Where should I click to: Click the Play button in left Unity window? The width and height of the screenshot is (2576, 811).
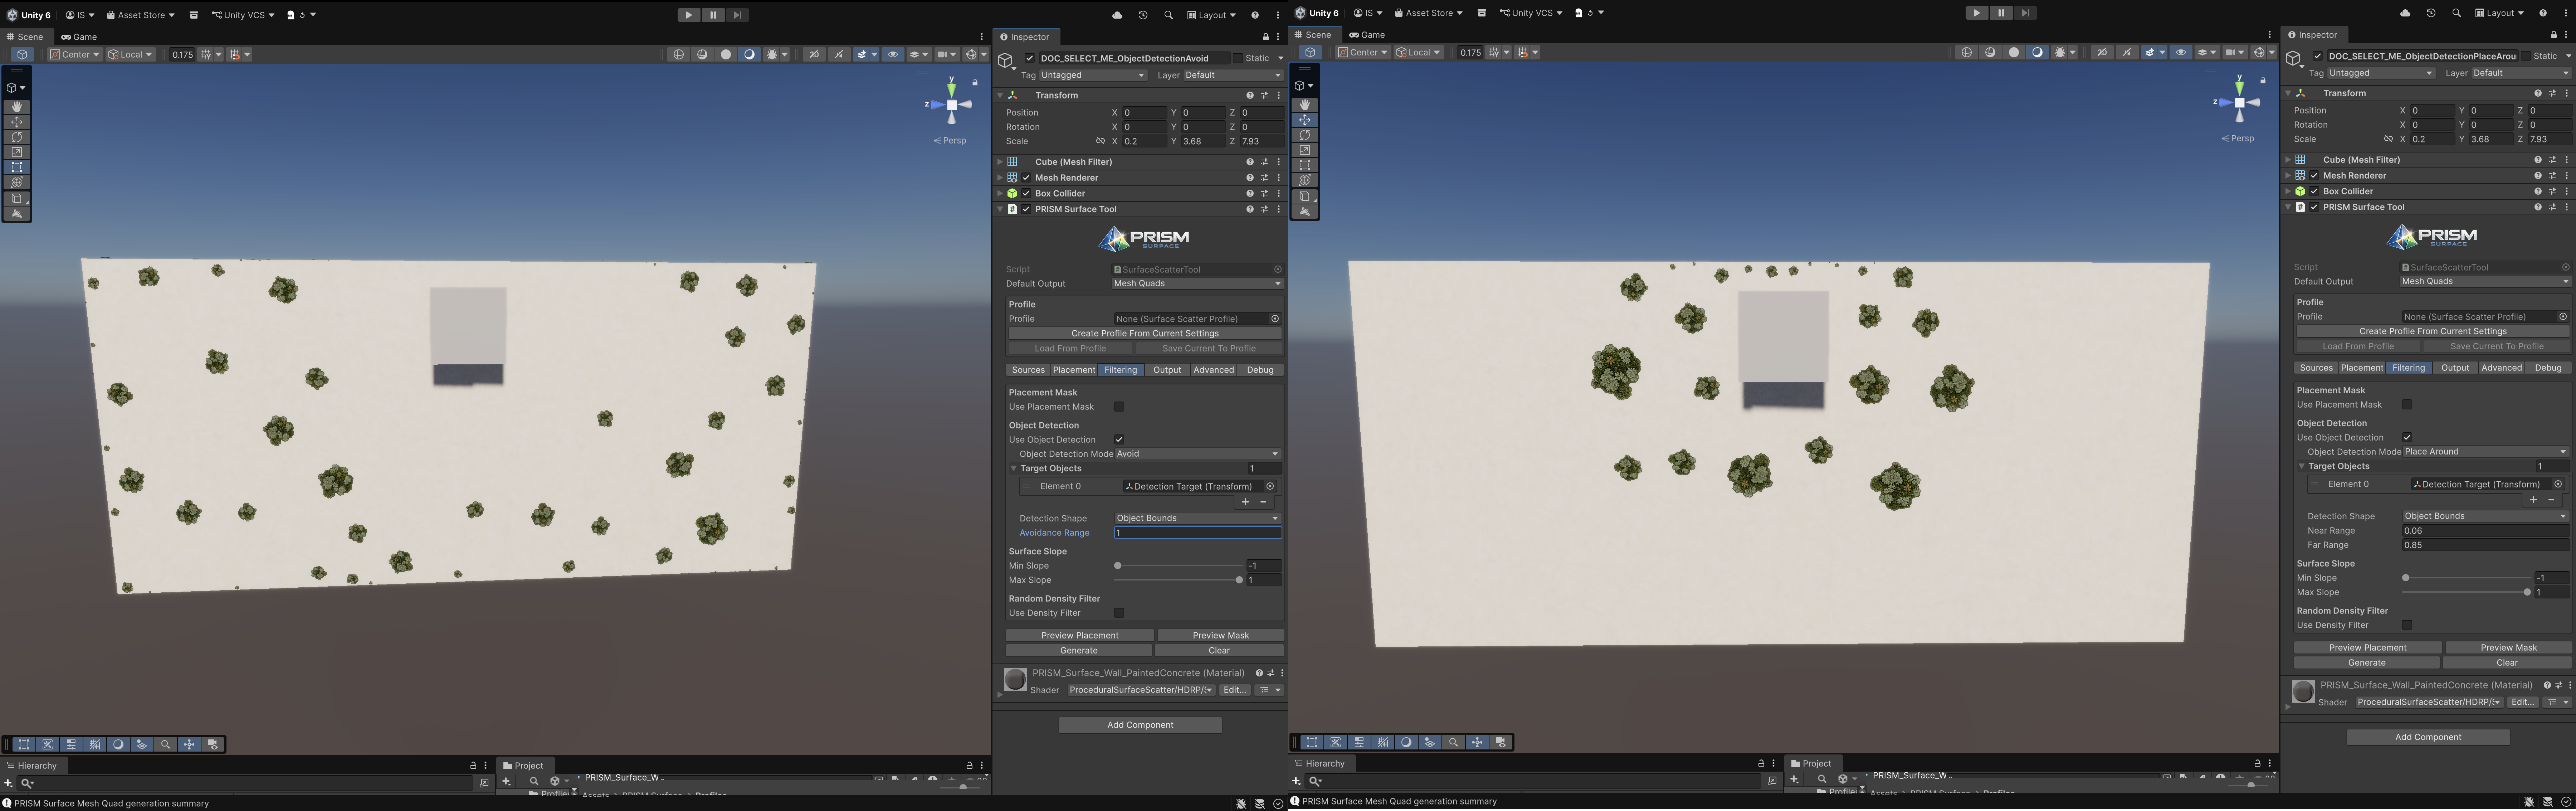[x=689, y=15]
